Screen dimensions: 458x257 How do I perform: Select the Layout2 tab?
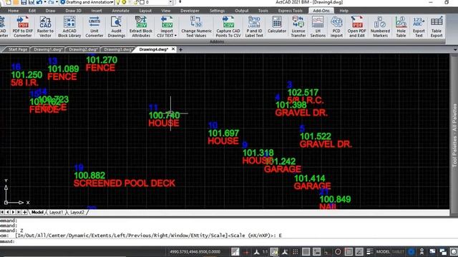(x=77, y=213)
